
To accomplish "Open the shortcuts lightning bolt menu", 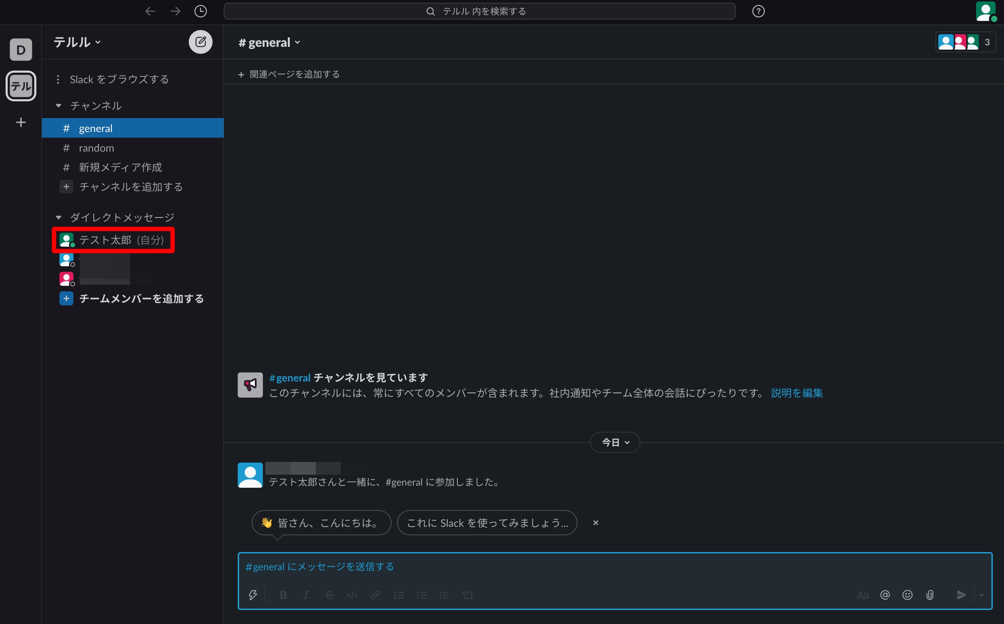I will coord(253,595).
